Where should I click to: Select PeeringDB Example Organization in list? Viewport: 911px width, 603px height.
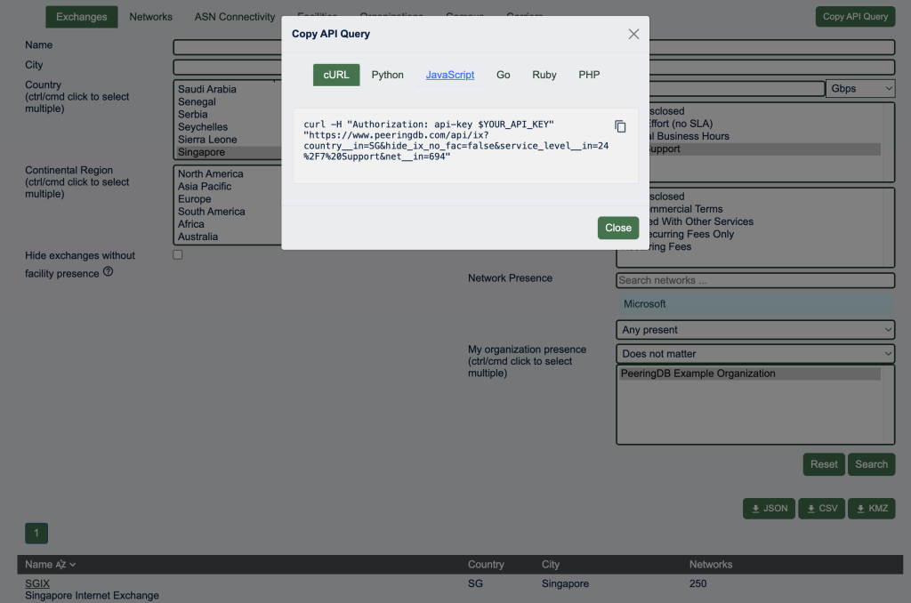click(749, 374)
